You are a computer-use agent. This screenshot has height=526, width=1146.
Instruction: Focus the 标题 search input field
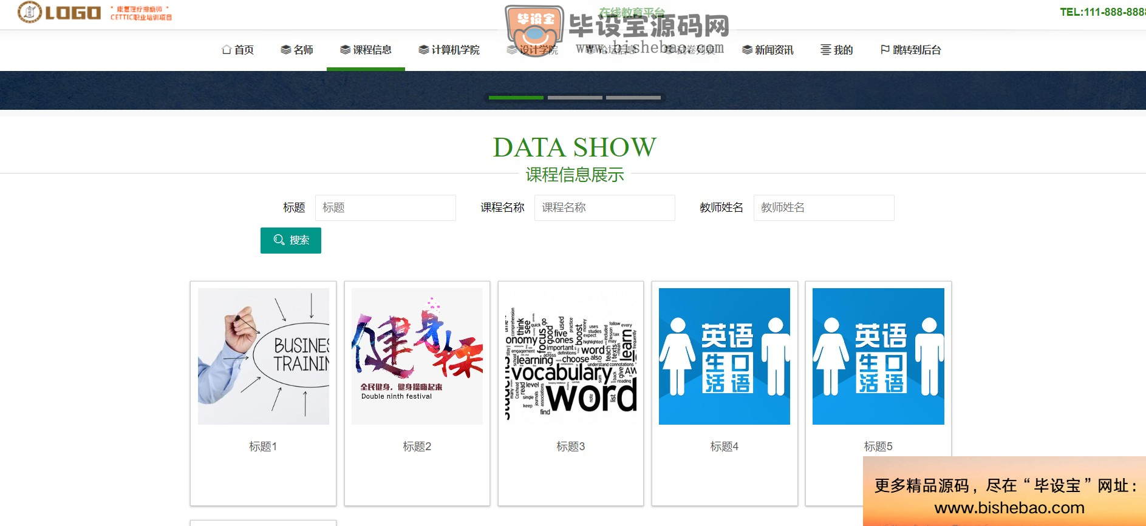point(386,207)
